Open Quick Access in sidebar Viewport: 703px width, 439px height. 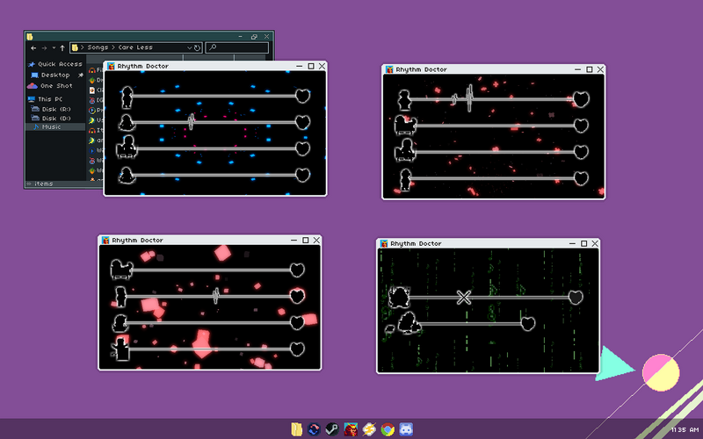coord(55,64)
